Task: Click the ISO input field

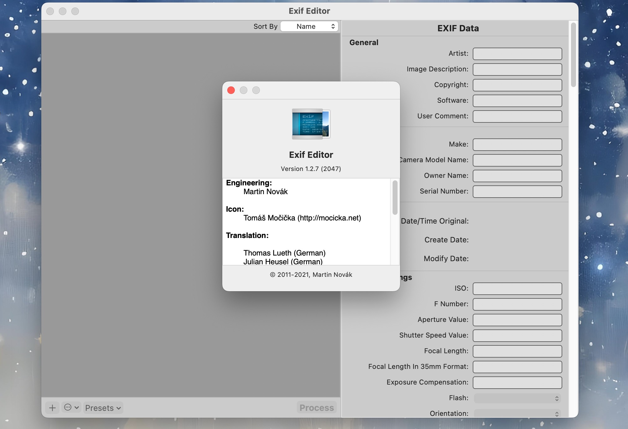Action: pyautogui.click(x=517, y=288)
